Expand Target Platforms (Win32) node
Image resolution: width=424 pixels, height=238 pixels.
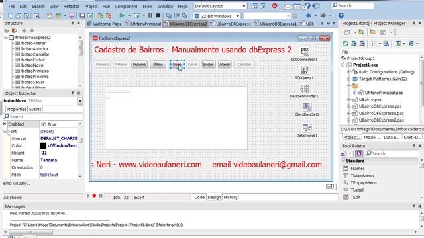(x=349, y=79)
